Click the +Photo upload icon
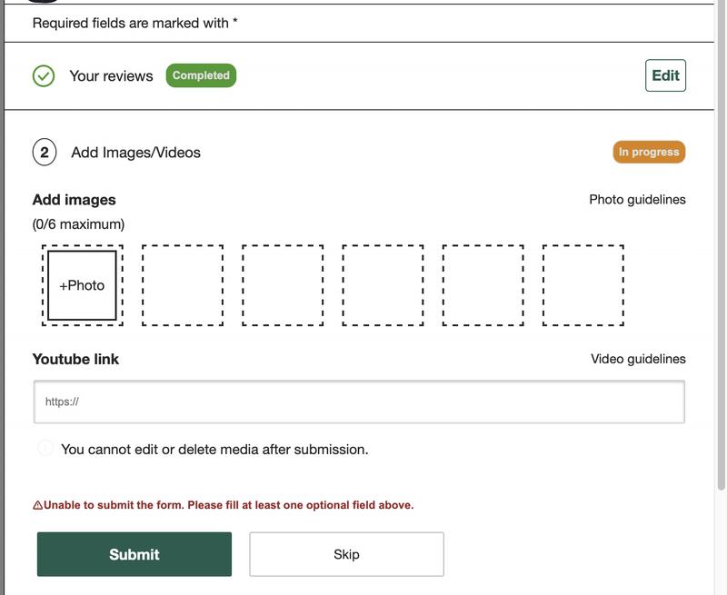Image resolution: width=727 pixels, height=595 pixels. [x=81, y=283]
